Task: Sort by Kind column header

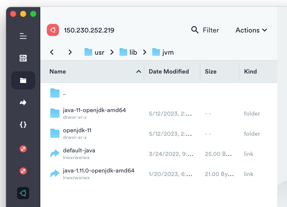Action: (x=250, y=71)
